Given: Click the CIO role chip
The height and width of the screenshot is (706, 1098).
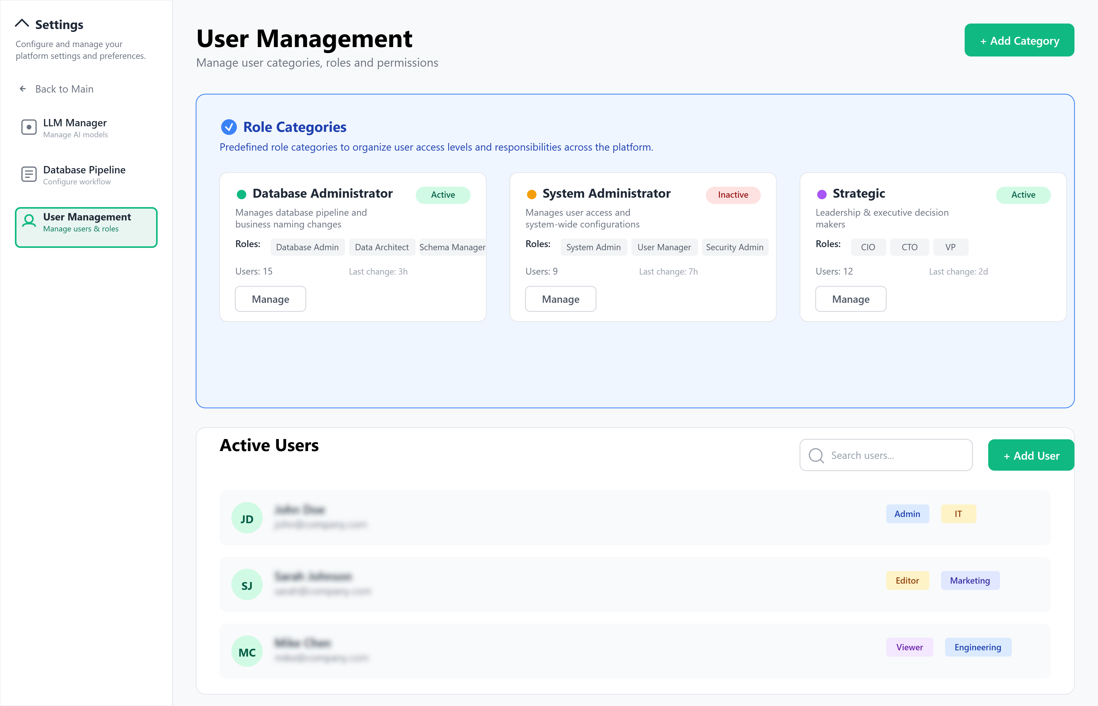Looking at the screenshot, I should pyautogui.click(x=868, y=248).
